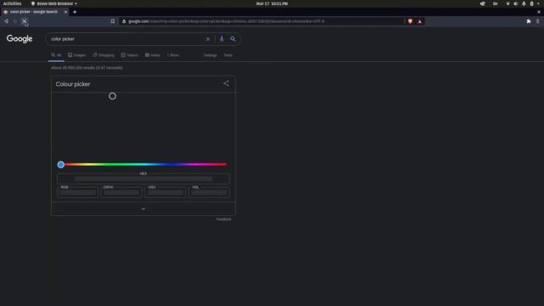Viewport: 544px width, 306px height.
Task: Open the Brave Rewards triangle icon
Action: [420, 21]
